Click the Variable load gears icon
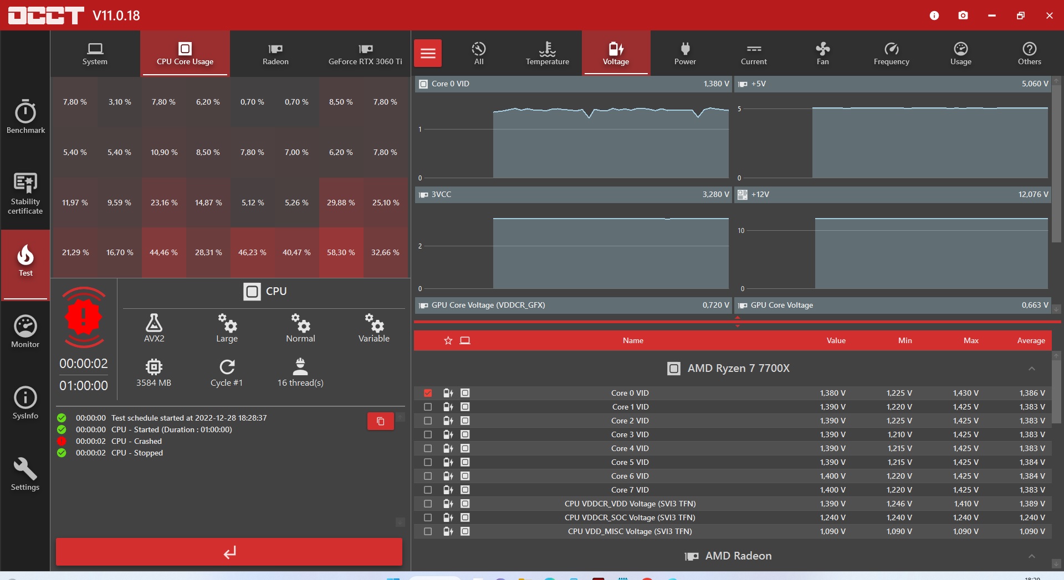Viewport: 1064px width, 580px height. [374, 322]
